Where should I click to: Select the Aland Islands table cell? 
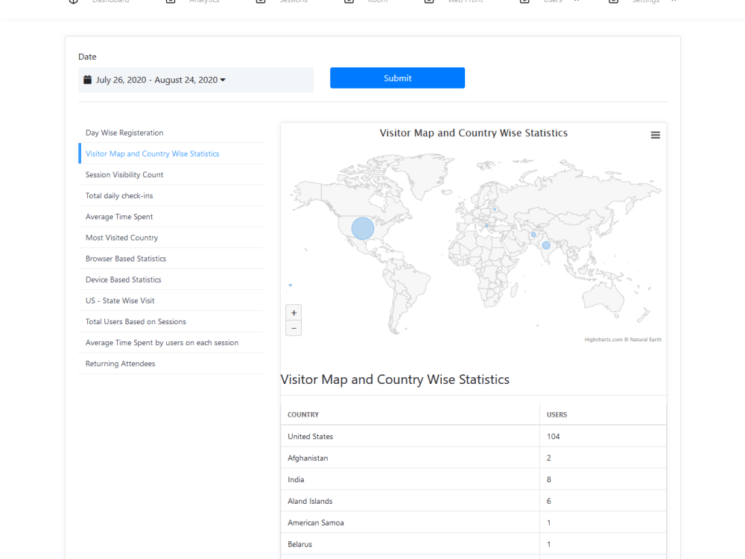tap(410, 501)
